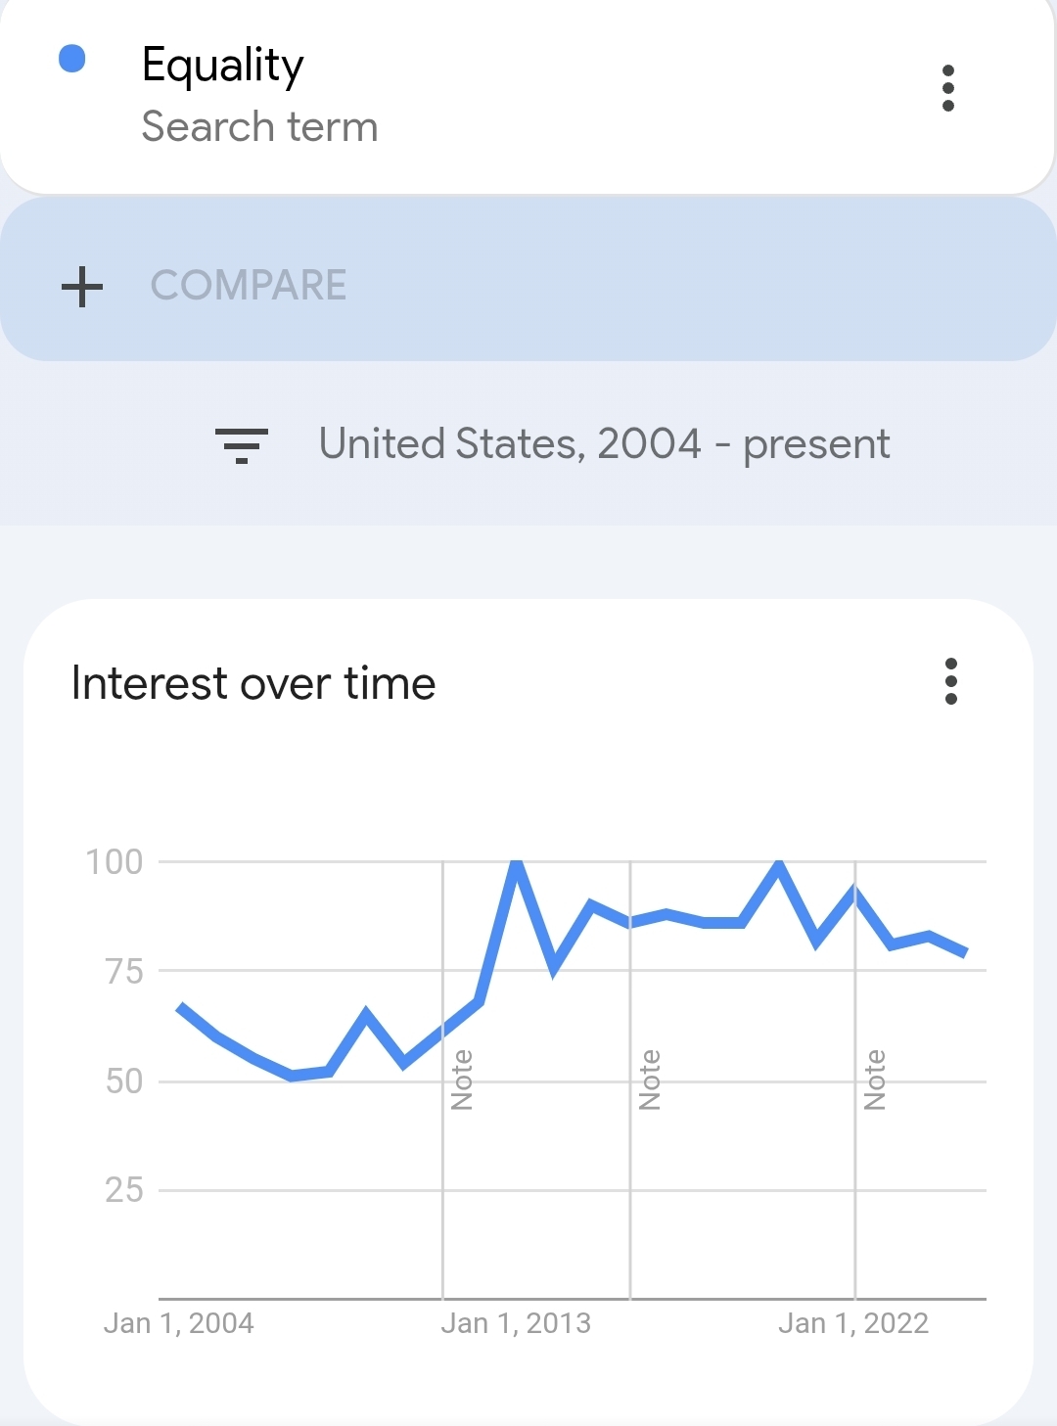Click the 75 value on the y-axis
The height and width of the screenshot is (1426, 1057).
point(124,972)
